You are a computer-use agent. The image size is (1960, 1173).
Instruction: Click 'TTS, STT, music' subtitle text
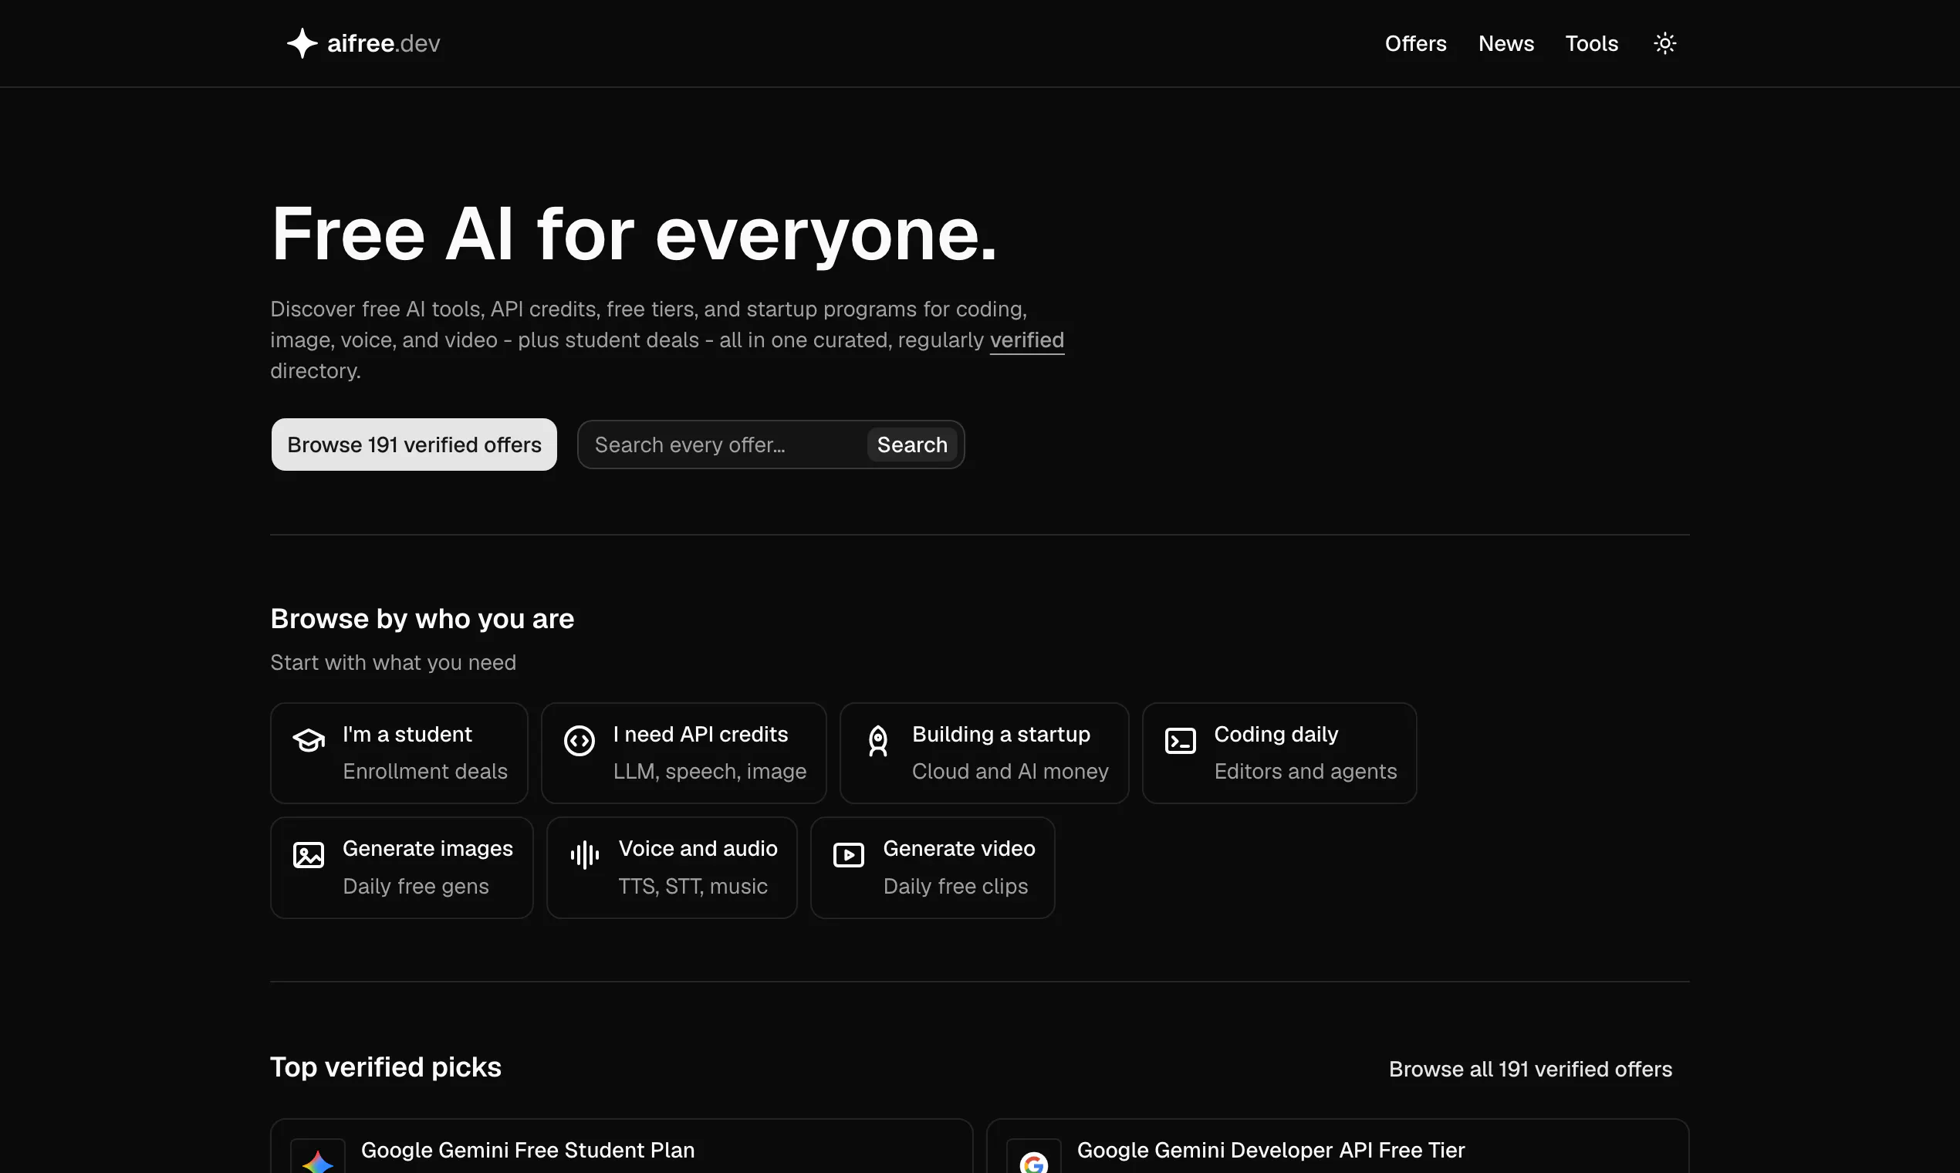[692, 886]
